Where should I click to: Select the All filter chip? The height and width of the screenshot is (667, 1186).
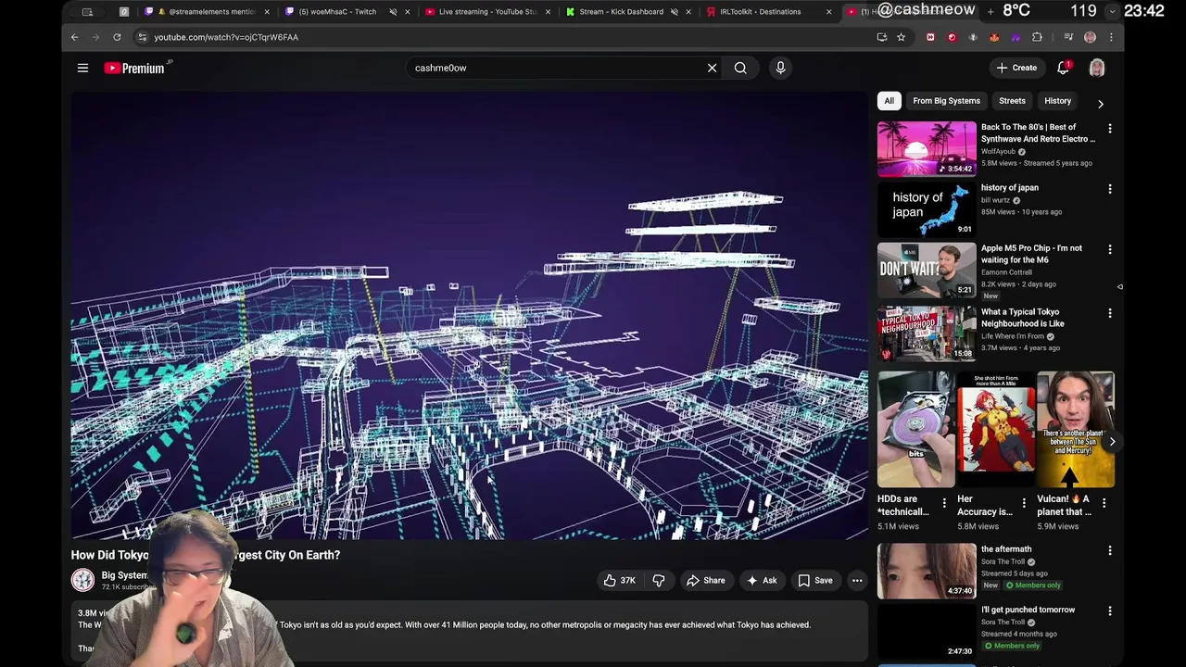[x=889, y=101]
